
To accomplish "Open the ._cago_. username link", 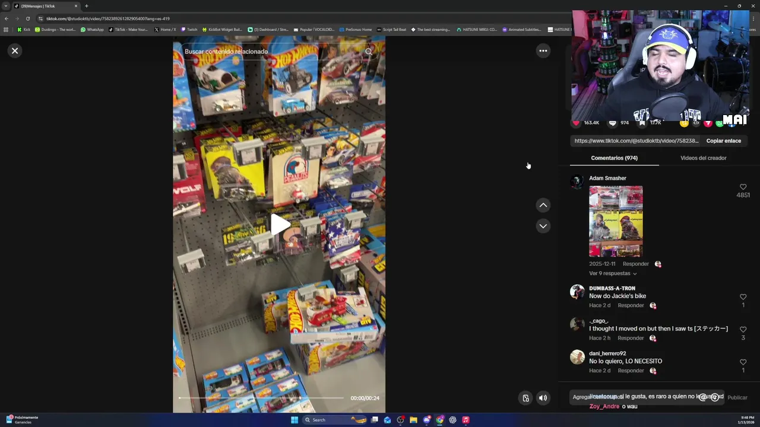I will (599, 321).
